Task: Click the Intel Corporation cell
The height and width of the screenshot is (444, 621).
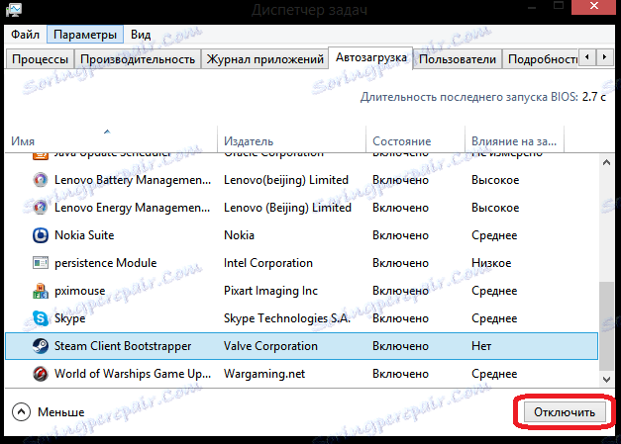Action: pos(268,263)
